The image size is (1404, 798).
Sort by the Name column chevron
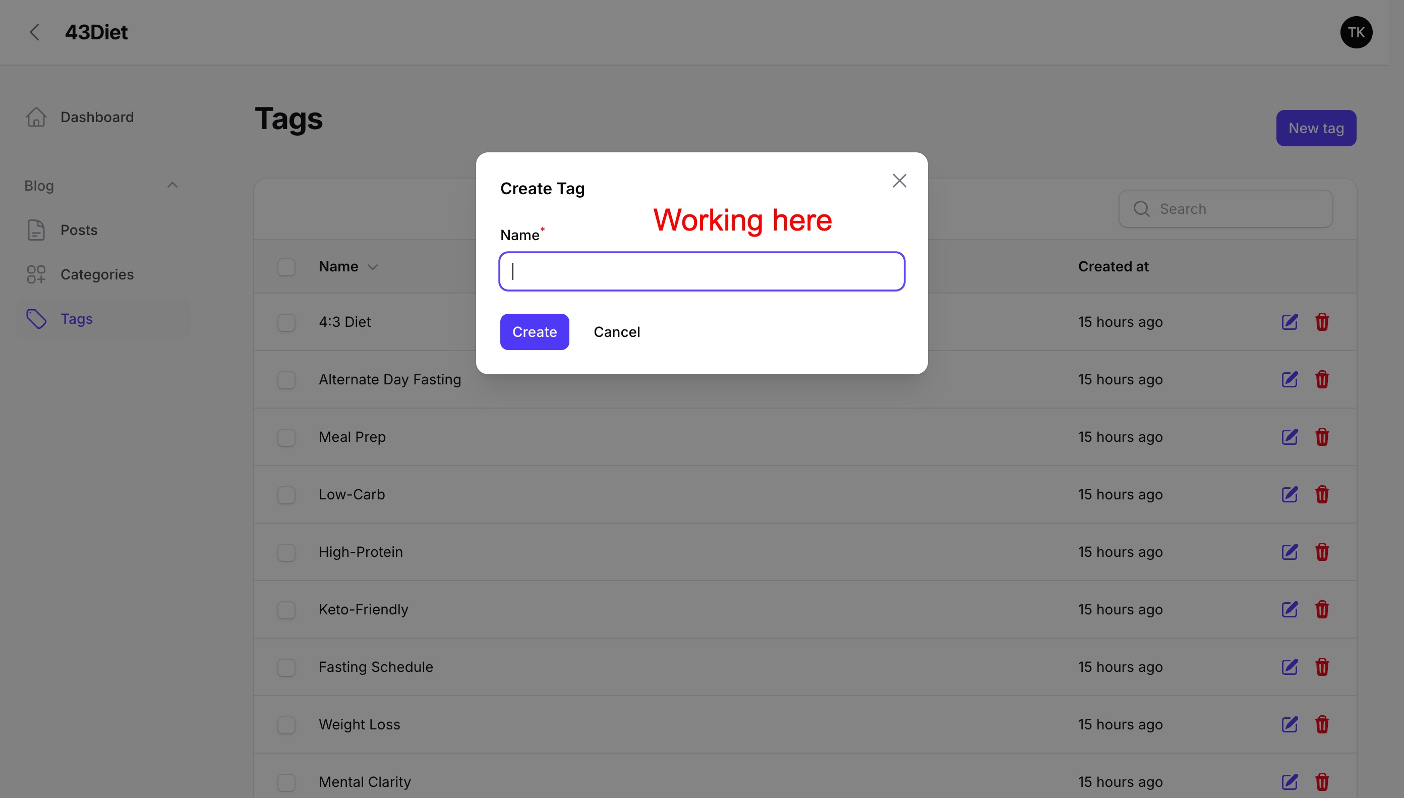tap(373, 267)
